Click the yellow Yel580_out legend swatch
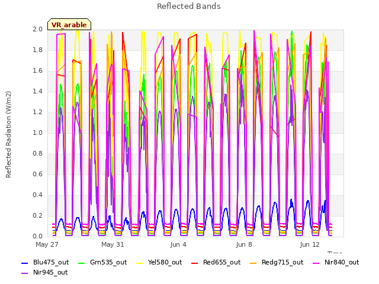379x284 pixels. click(140, 263)
